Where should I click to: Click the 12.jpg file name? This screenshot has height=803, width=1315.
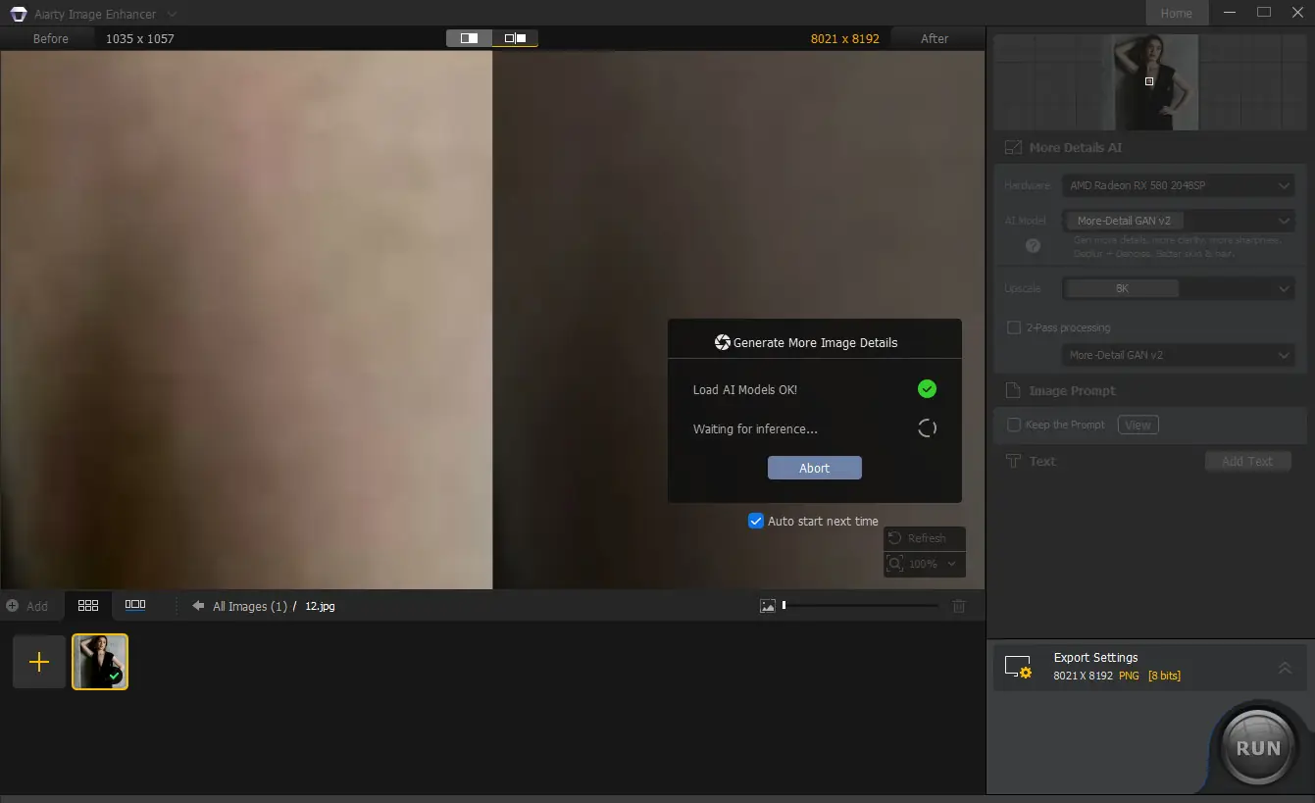point(320,606)
